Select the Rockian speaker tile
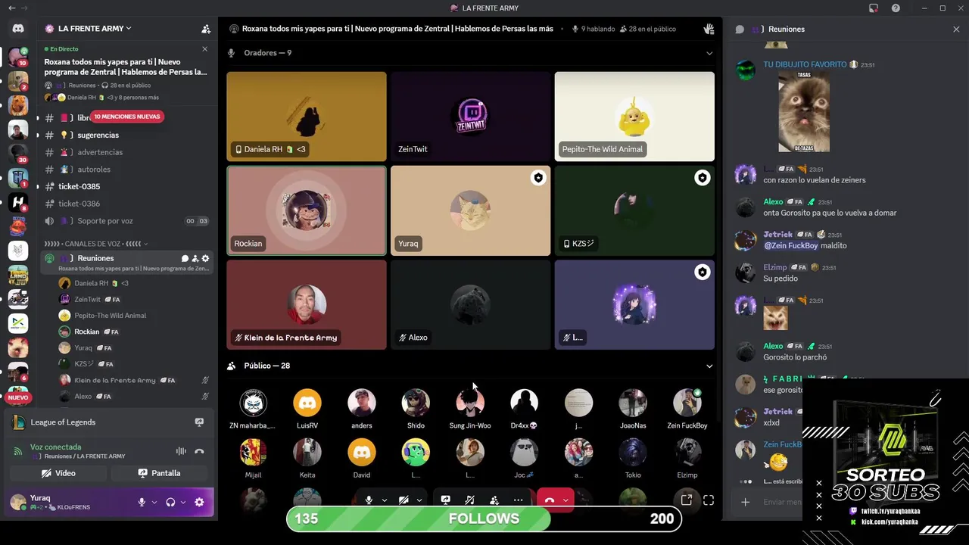The width and height of the screenshot is (969, 545). (x=307, y=210)
